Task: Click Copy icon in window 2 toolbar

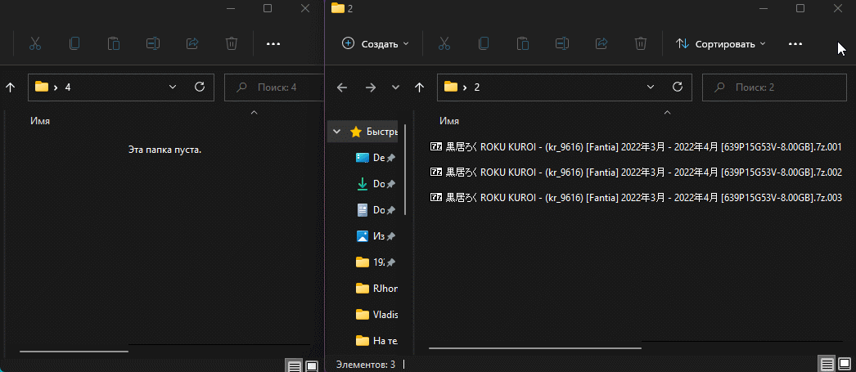Action: (484, 43)
